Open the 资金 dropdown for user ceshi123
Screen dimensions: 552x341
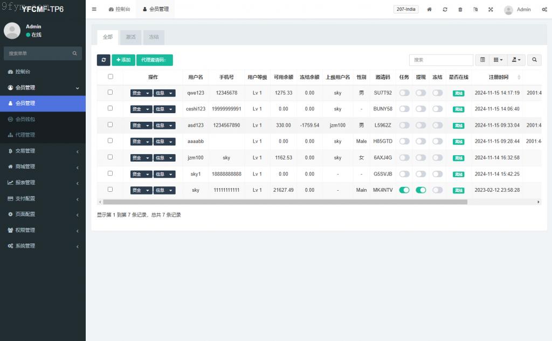(141, 109)
